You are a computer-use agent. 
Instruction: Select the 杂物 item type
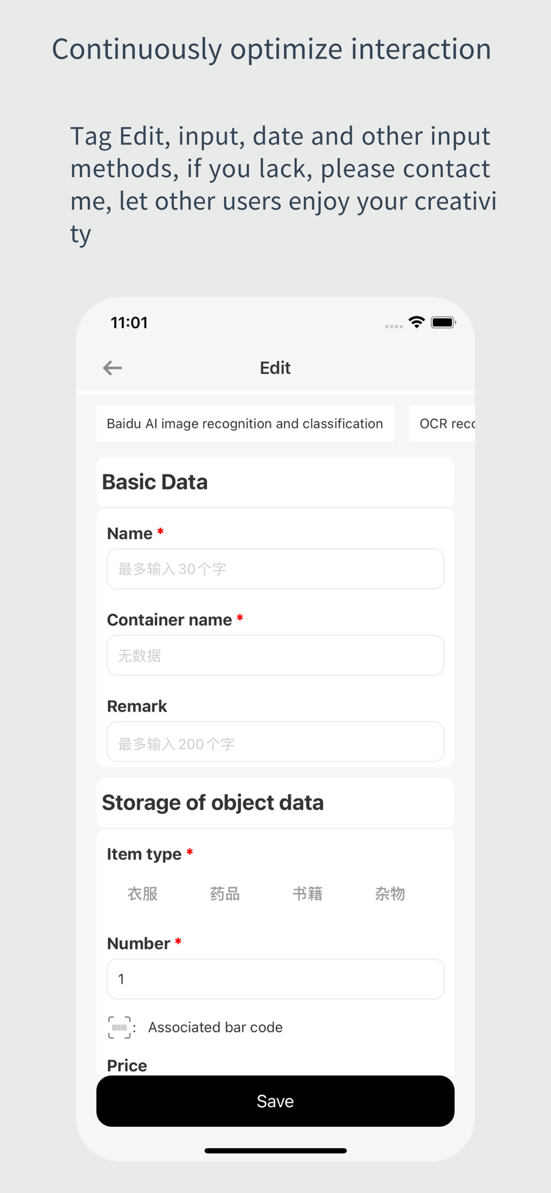(390, 894)
